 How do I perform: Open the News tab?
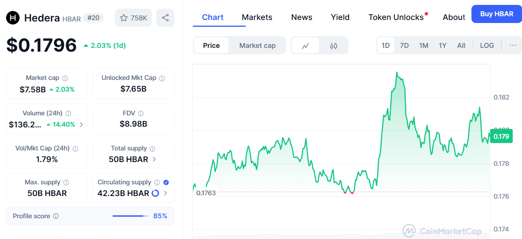click(302, 17)
